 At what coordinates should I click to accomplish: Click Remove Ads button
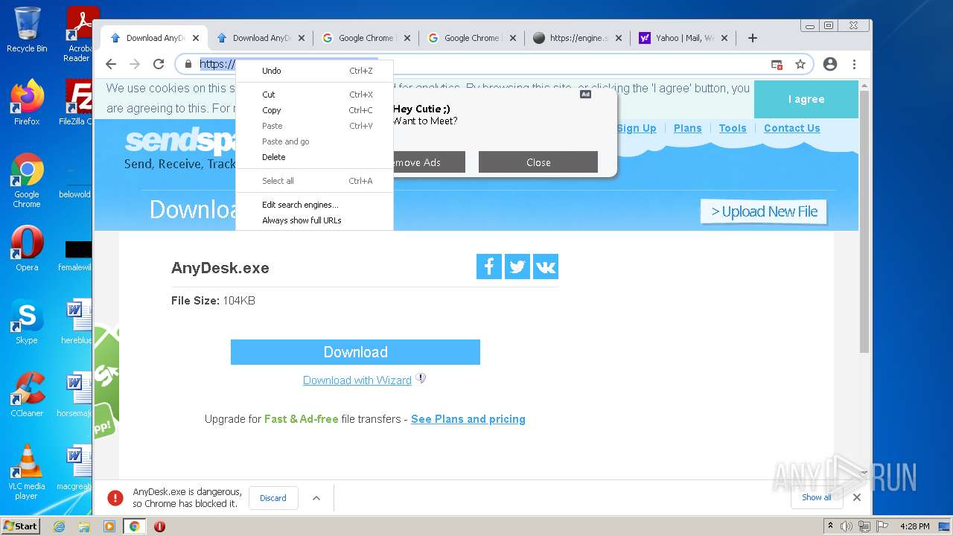coord(429,162)
